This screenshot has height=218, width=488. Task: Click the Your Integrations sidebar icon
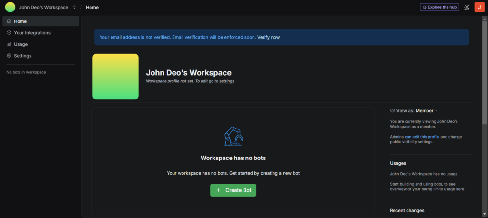9,33
